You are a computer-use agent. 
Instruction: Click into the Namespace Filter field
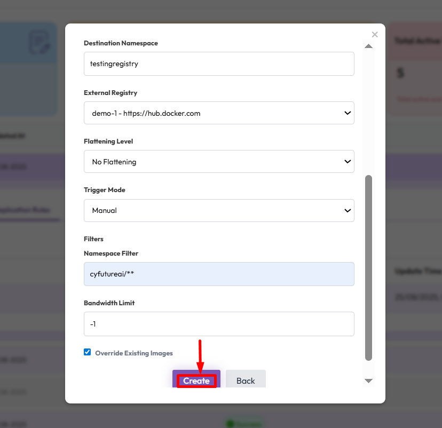coord(219,274)
